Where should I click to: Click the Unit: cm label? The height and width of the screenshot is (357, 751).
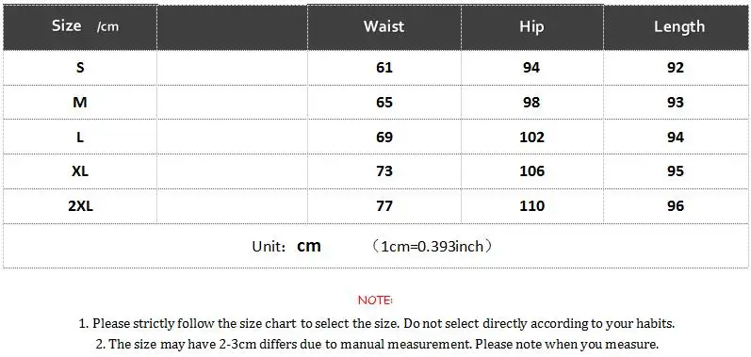(286, 247)
